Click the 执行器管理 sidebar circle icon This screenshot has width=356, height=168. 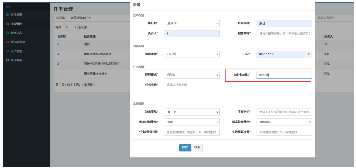[x=8, y=42]
